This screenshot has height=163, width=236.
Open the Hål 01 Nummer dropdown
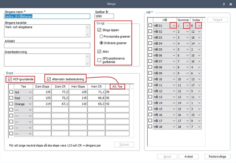[x=187, y=26]
